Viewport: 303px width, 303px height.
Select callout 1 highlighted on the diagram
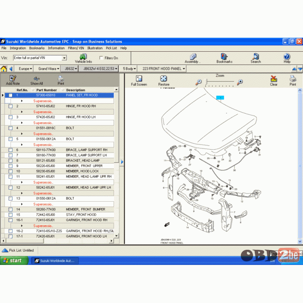point(220,98)
